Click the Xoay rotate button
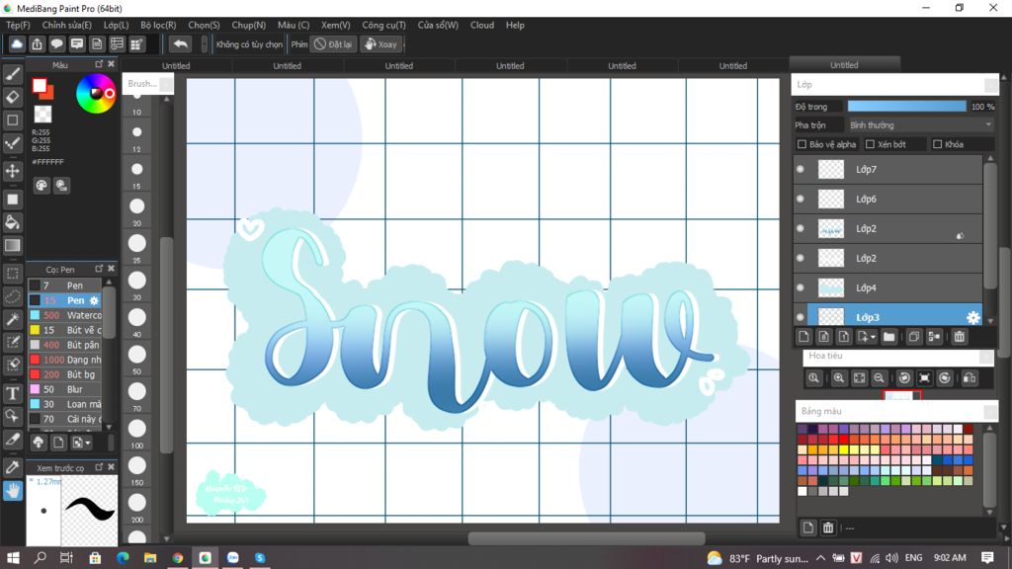This screenshot has width=1012, height=569. pos(380,43)
